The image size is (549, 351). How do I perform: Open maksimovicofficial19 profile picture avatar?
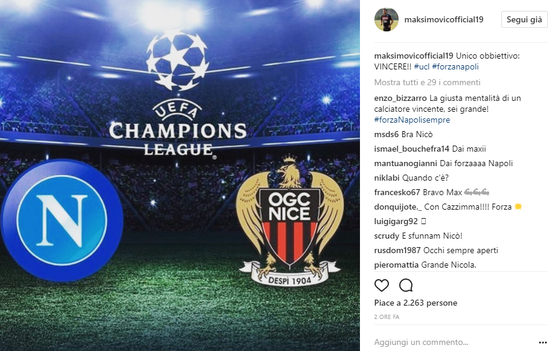387,19
